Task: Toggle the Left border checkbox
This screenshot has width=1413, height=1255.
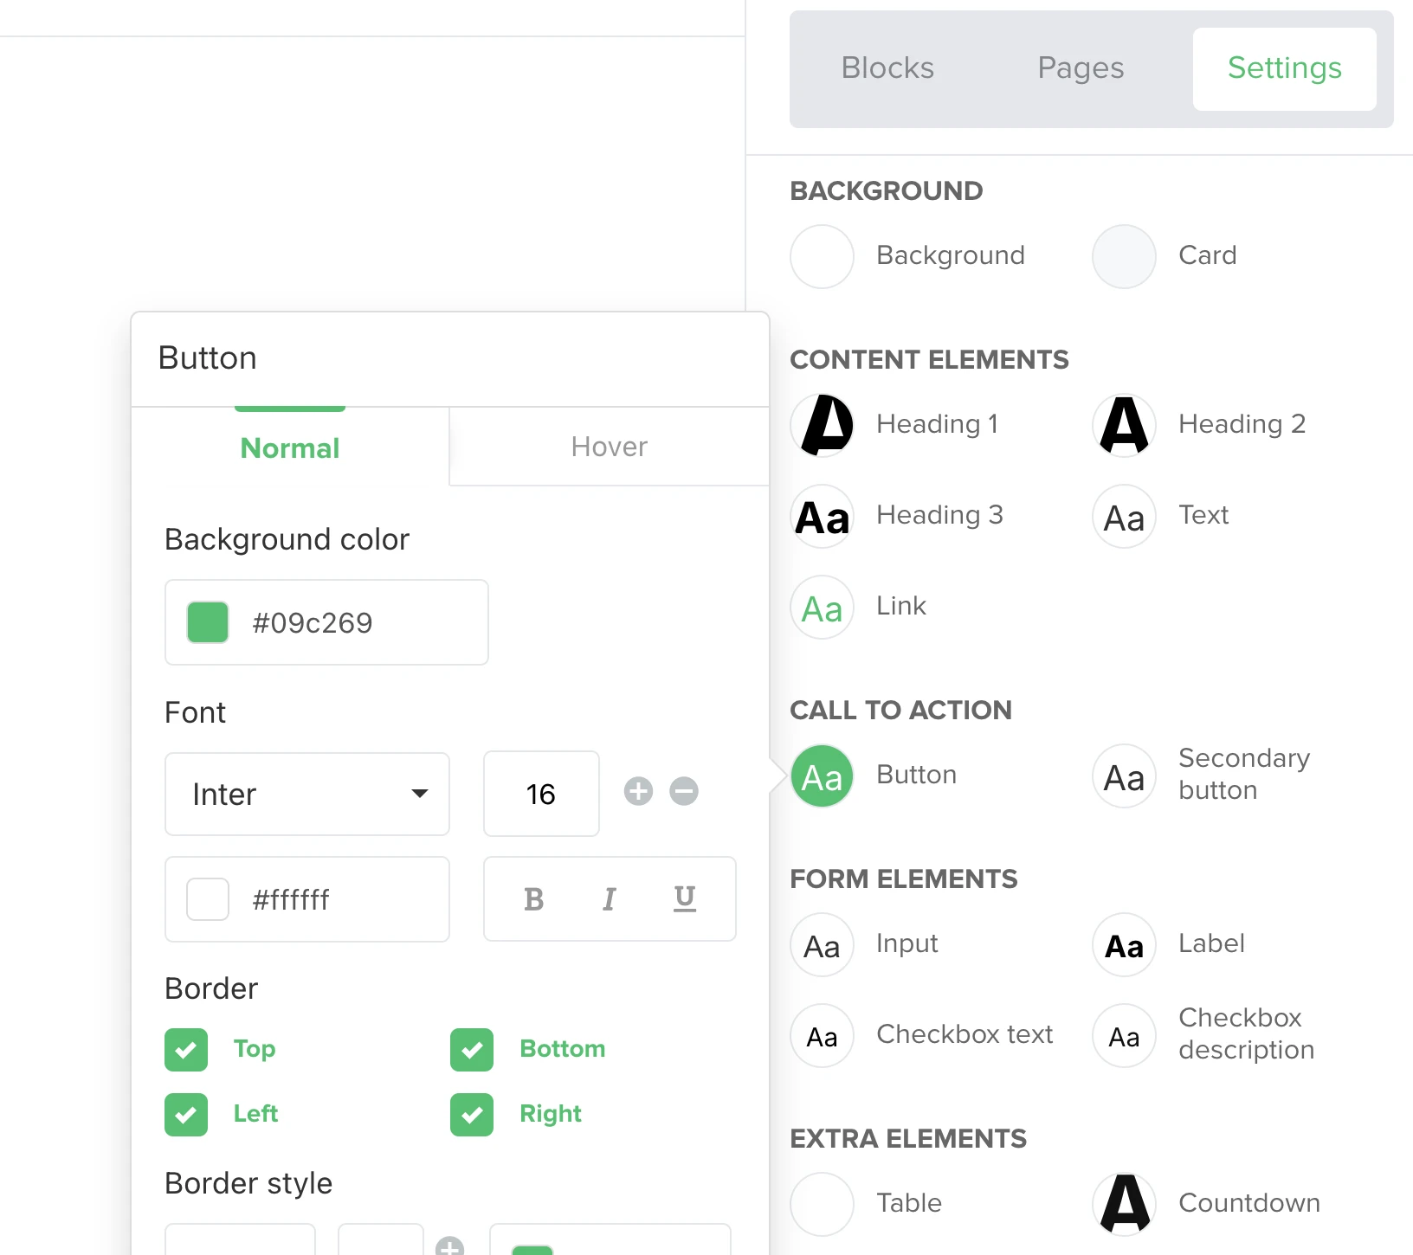Action: pyautogui.click(x=186, y=1115)
